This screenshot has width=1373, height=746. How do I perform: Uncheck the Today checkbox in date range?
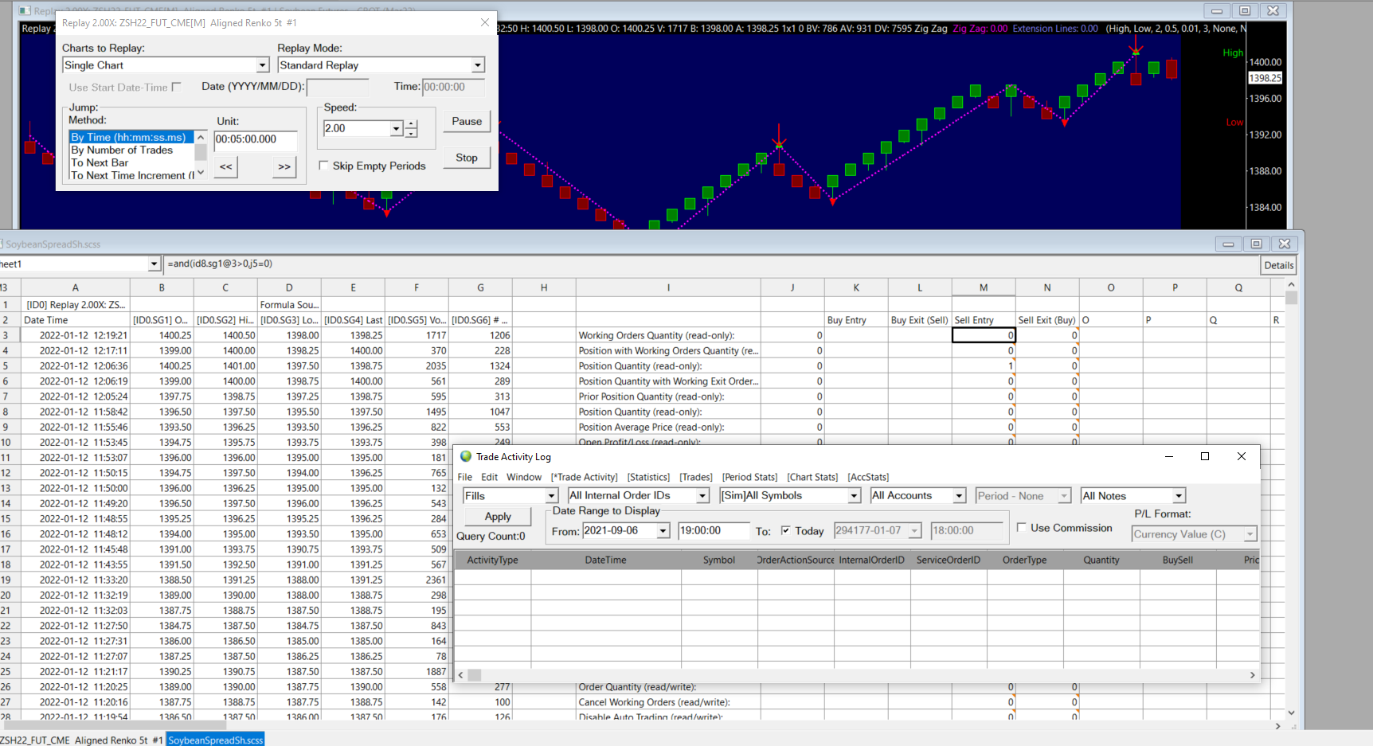click(x=786, y=530)
